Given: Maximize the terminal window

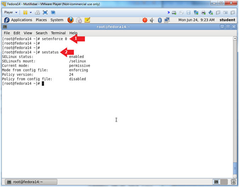Looking at the screenshot, I should click(228, 27).
